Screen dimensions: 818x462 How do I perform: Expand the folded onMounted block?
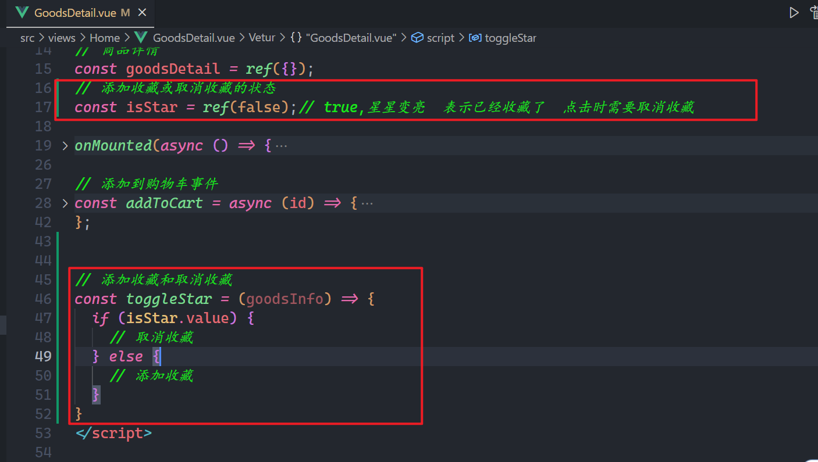pos(65,146)
